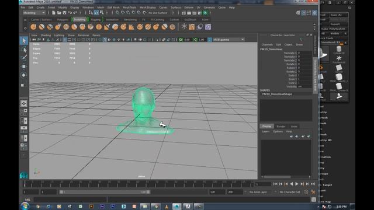Toggle the snap to point magnet icon

[129, 13]
